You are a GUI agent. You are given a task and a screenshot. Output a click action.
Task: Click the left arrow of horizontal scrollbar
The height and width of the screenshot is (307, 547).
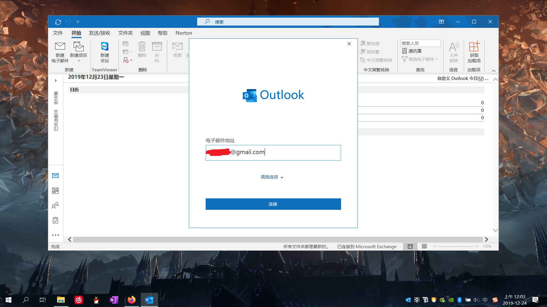70,239
